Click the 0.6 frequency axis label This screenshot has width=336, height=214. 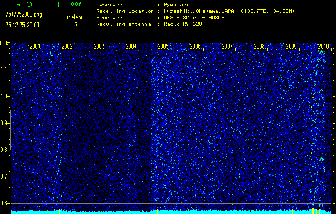pyautogui.click(x=4, y=203)
